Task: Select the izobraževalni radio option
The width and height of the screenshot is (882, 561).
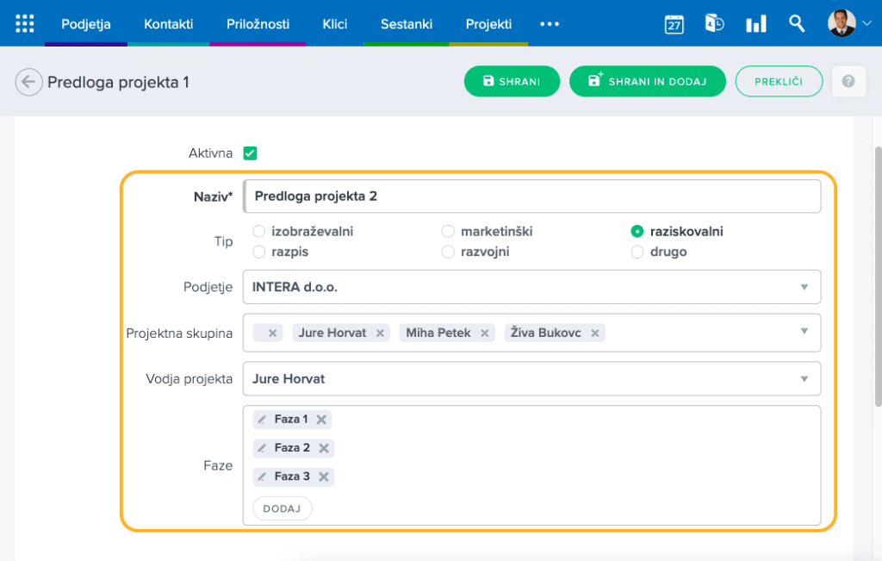Action: coord(259,232)
